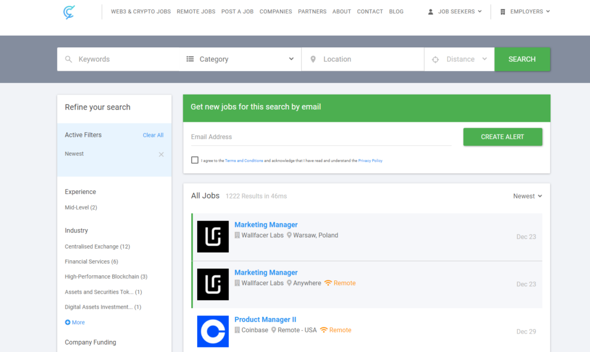Click the Coinbase company logo
This screenshot has width=590, height=352.
[213, 331]
